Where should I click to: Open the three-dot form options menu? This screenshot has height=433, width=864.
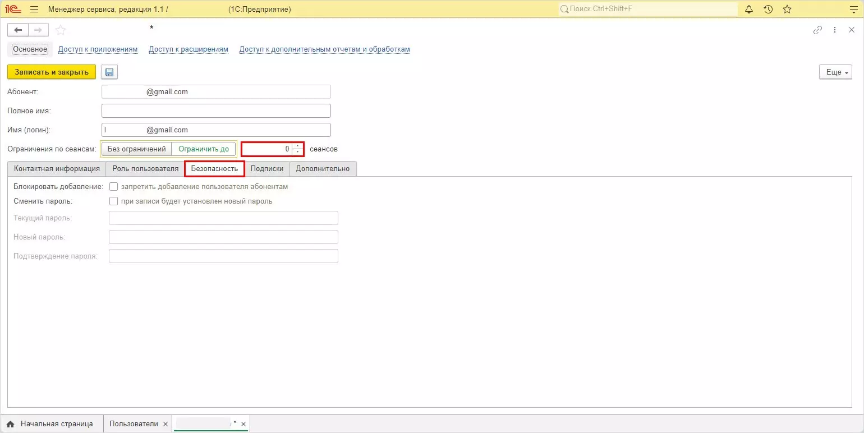coord(835,30)
